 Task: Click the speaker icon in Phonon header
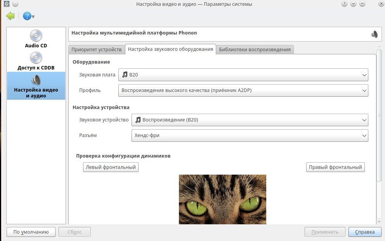[x=375, y=34]
